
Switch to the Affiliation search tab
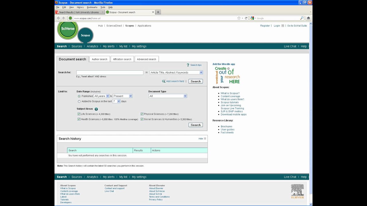pyautogui.click(x=122, y=59)
